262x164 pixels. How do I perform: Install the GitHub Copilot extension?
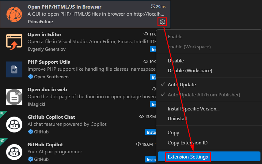click(150, 159)
